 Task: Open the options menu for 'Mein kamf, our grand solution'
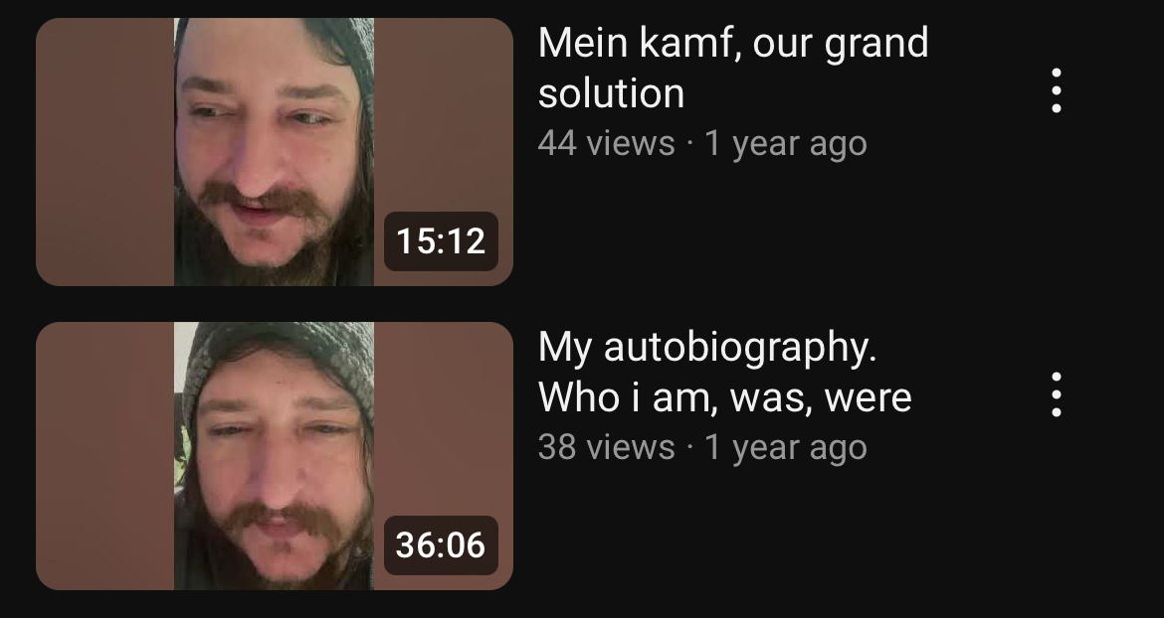tap(1057, 90)
